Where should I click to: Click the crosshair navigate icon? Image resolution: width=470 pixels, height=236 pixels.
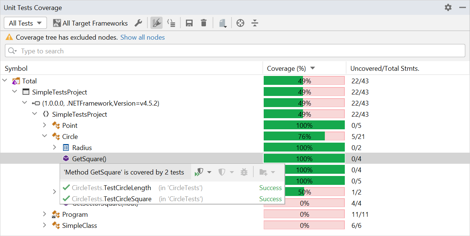[240, 23]
